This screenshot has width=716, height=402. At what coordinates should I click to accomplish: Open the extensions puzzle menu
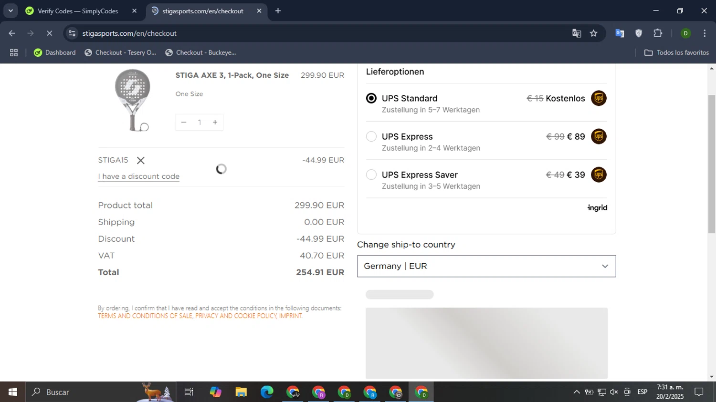(x=658, y=33)
